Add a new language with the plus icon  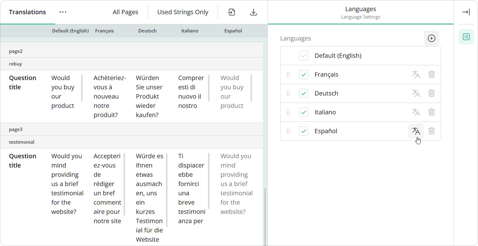coord(431,38)
